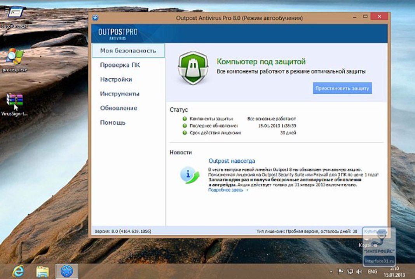Open the Обновление section
The height and width of the screenshot is (279, 415).
click(x=119, y=108)
